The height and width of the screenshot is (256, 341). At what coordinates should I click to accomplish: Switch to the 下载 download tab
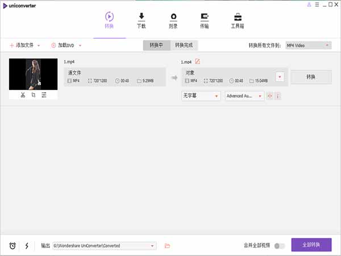click(142, 20)
